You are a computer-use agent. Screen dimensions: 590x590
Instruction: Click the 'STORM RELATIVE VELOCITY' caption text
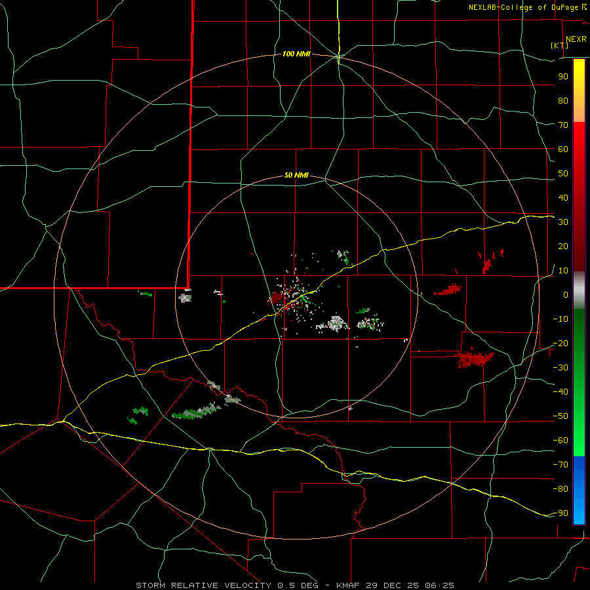point(203,585)
